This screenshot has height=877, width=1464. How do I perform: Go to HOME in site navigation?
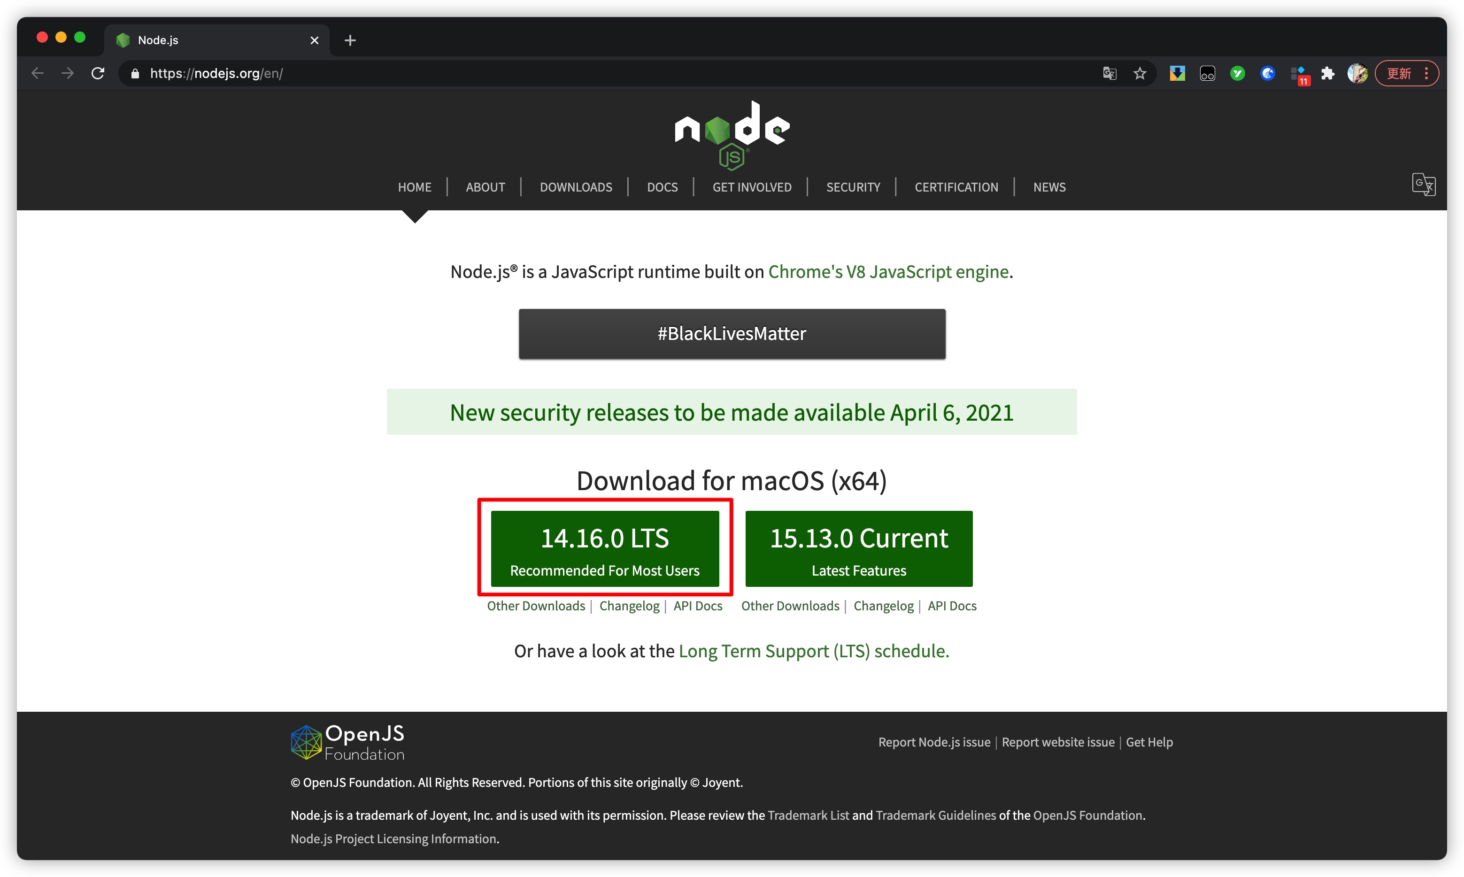pyautogui.click(x=414, y=187)
